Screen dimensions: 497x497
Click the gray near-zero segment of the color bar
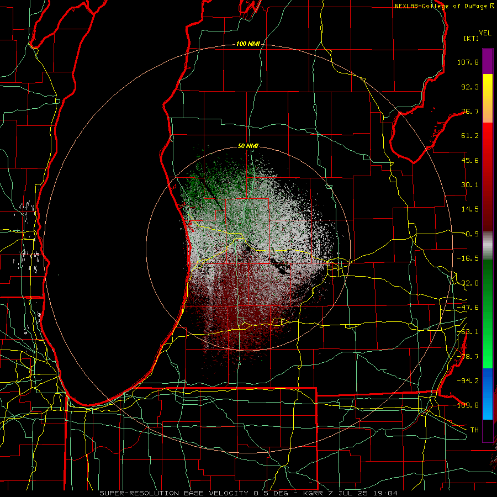(488, 245)
